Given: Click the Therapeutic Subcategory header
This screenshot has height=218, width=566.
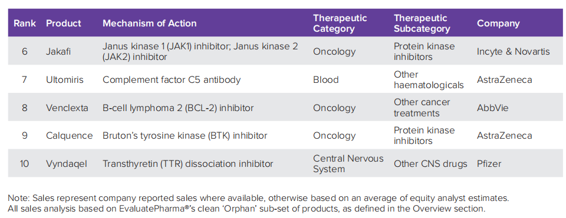Looking at the screenshot, I should [x=422, y=24].
